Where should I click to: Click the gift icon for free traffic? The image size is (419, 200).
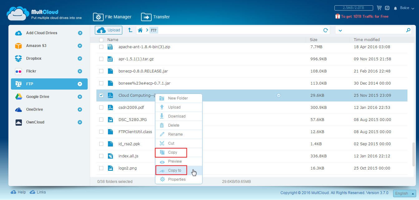coord(337,16)
